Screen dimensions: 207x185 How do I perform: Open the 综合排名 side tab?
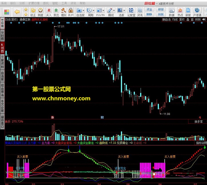click(2, 90)
